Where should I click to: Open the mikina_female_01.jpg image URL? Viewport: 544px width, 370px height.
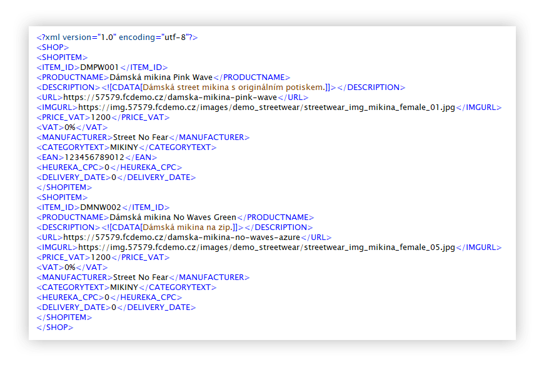click(x=266, y=107)
